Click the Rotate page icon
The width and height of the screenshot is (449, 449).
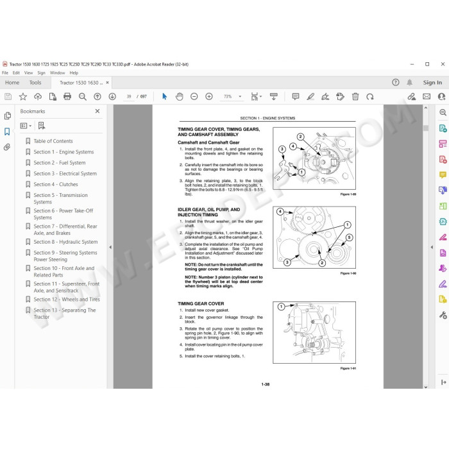[x=370, y=97]
